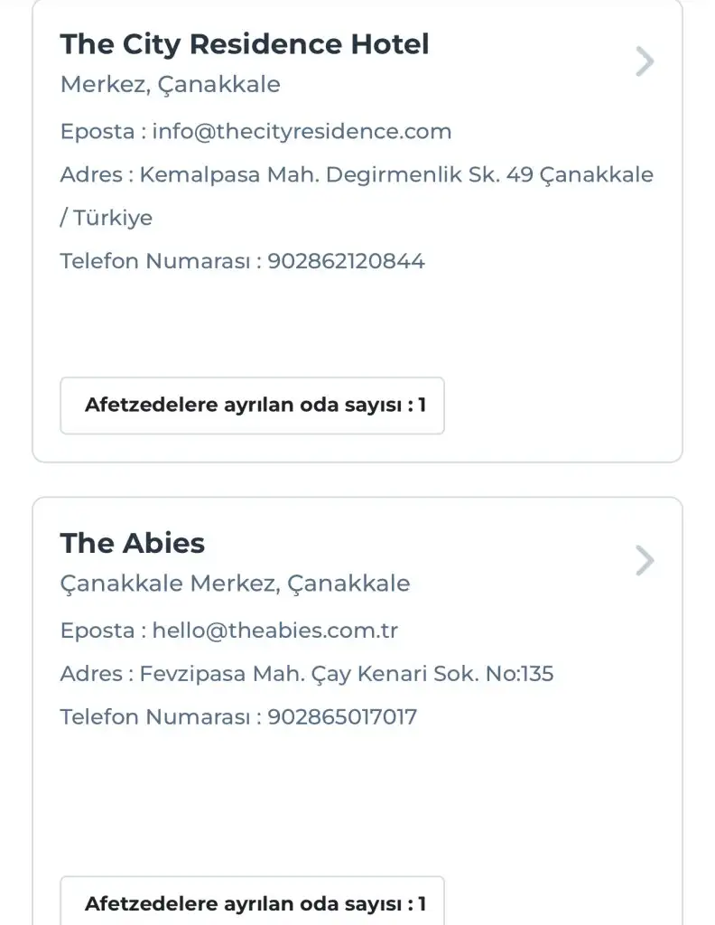Click 'Telefon Numarası' label in City Residence card
Screen dimensions: 715x925
click(153, 262)
